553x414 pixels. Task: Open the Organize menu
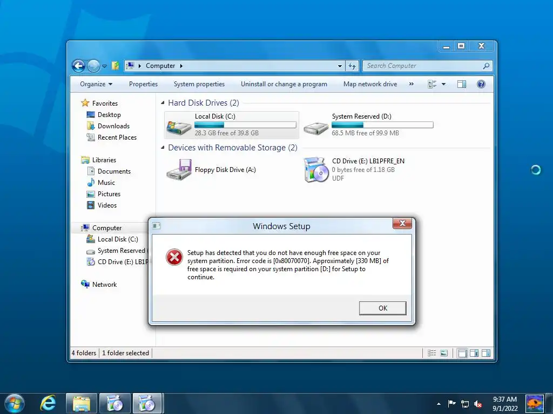click(x=96, y=84)
